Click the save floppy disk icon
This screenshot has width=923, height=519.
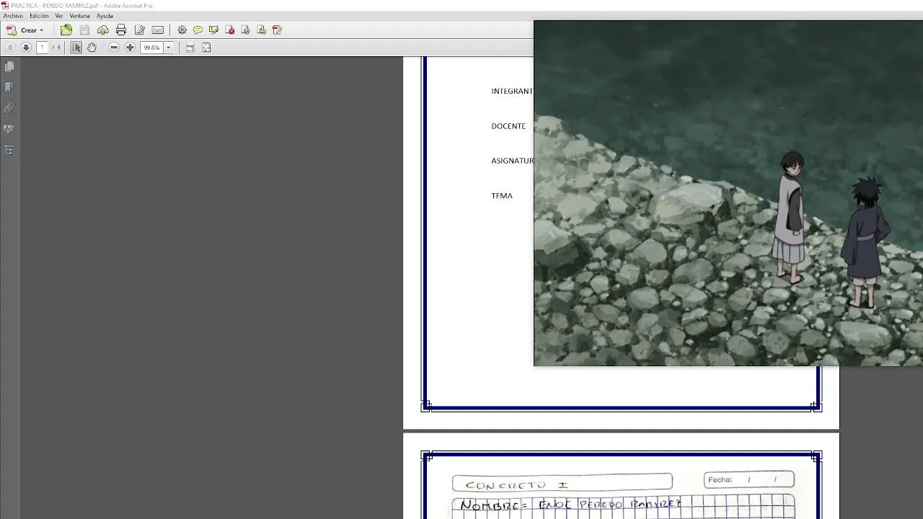84,30
